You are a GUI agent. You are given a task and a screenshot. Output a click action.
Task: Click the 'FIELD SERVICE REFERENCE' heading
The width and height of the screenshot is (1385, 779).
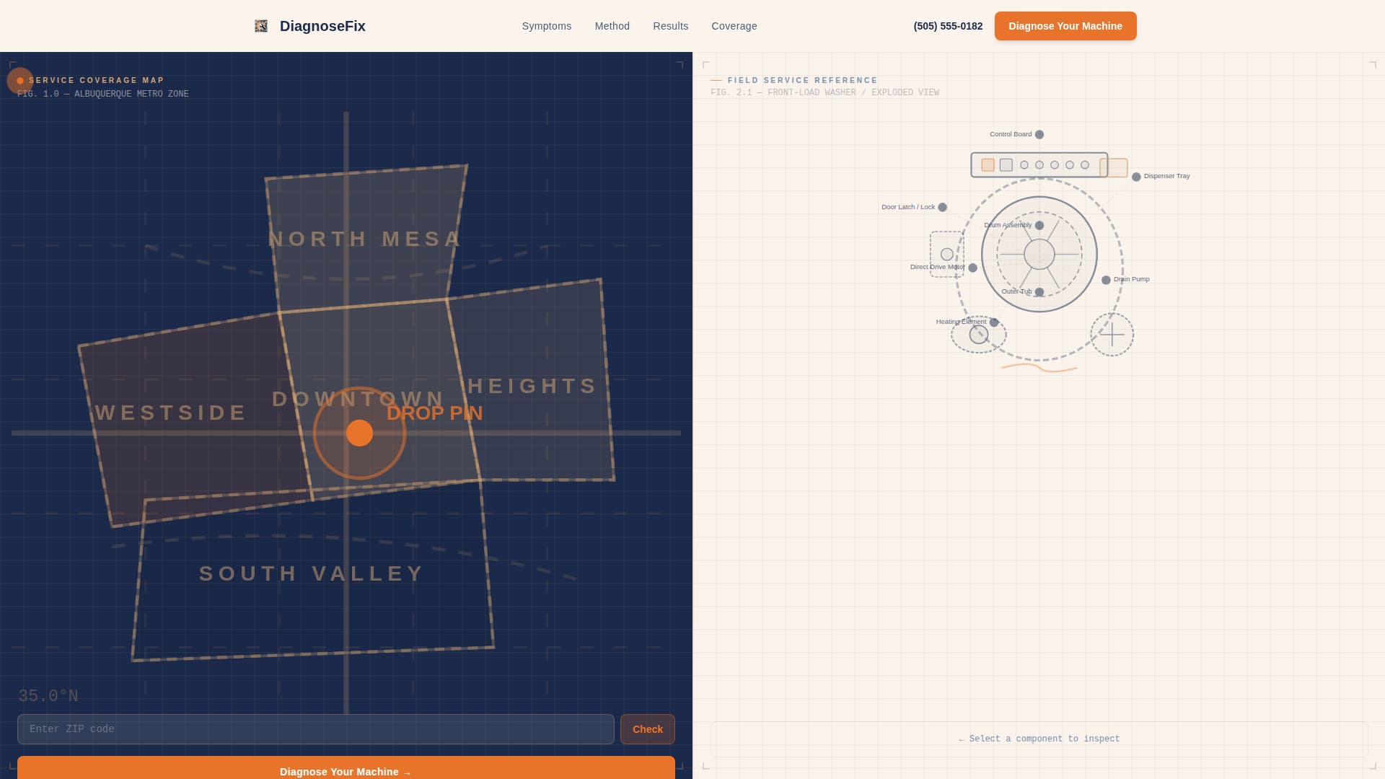(x=802, y=80)
